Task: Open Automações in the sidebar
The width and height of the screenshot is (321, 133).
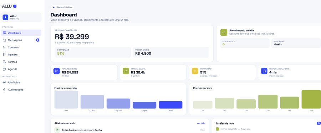Action: pyautogui.click(x=21, y=90)
